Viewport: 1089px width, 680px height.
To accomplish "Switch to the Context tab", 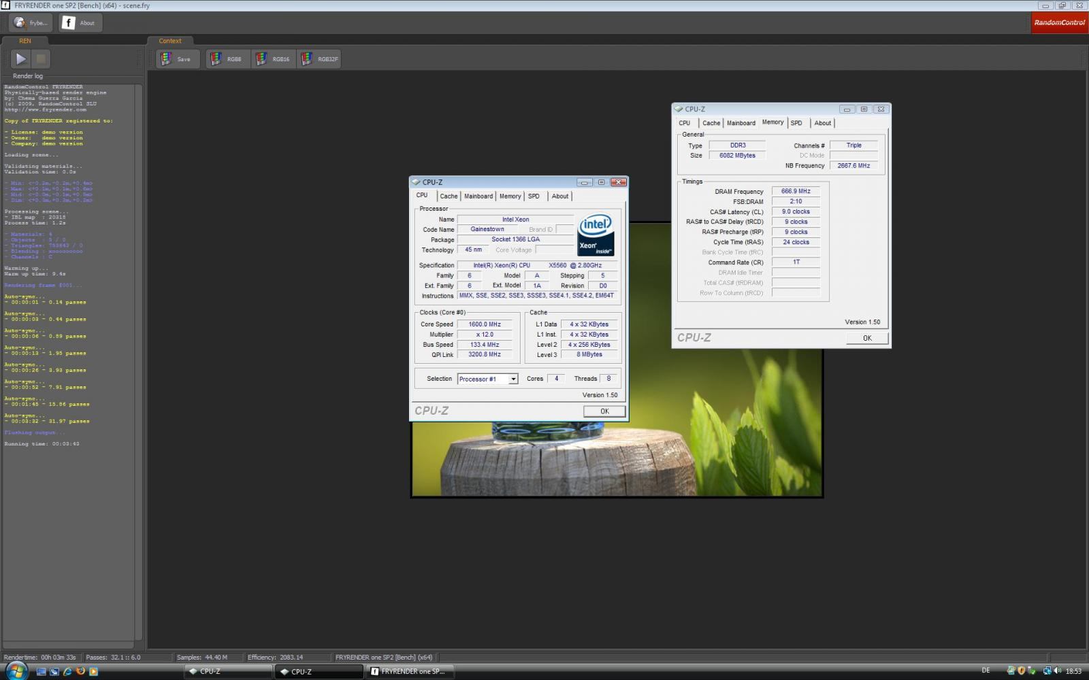I will pos(170,41).
